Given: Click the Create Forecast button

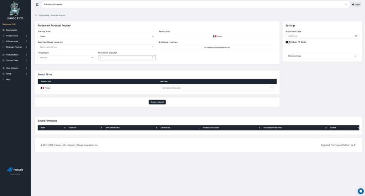Looking at the screenshot, I should click(157, 102).
